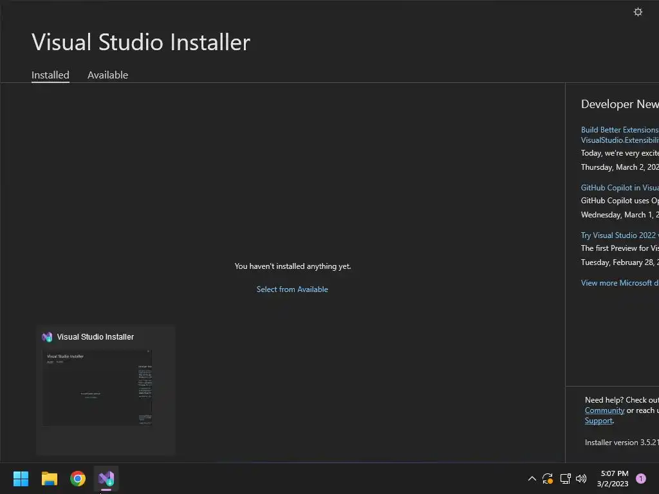Open the Available tab

107,75
